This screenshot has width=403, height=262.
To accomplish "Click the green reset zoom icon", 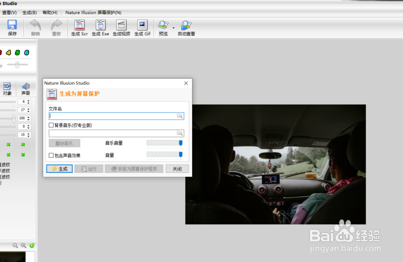I will [x=32, y=246].
